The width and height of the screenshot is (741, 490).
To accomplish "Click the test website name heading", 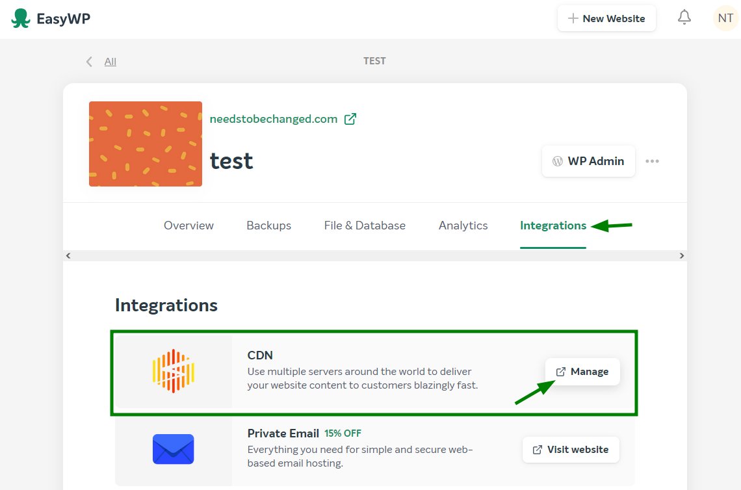I will pyautogui.click(x=231, y=161).
